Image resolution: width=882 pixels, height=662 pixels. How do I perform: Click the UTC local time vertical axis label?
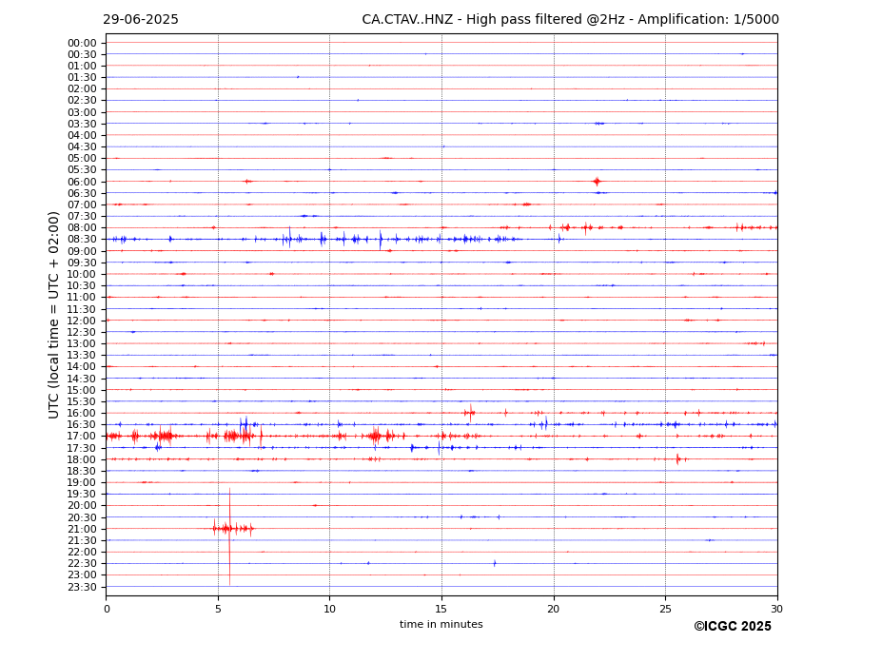click(x=53, y=315)
